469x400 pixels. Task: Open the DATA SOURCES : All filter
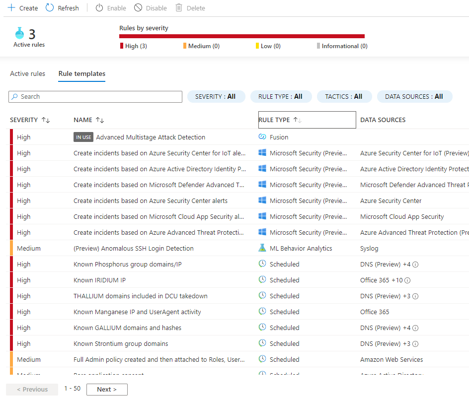[x=414, y=96]
